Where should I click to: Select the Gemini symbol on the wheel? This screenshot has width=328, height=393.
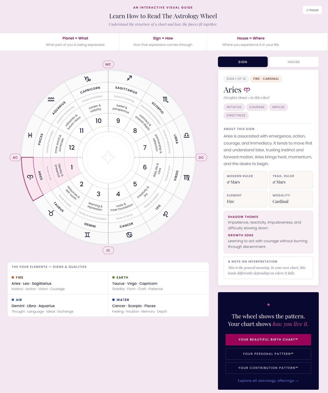87,234
